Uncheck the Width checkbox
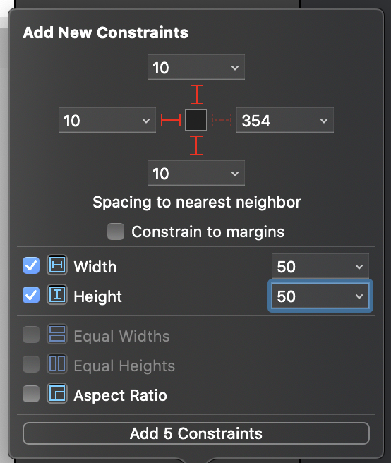Screen dimensions: 391x463 pyautogui.click(x=31, y=265)
